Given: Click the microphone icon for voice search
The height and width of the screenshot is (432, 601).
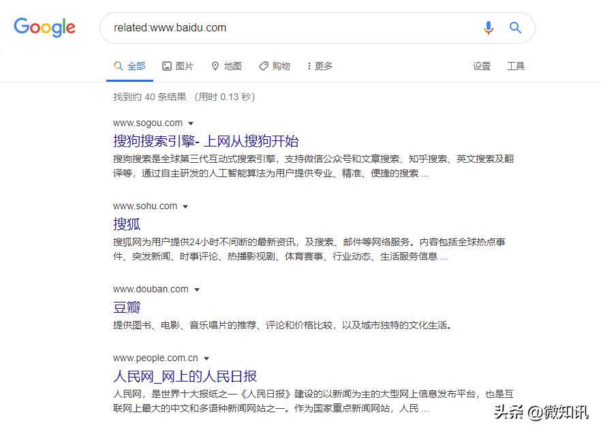Looking at the screenshot, I should coord(489,28).
